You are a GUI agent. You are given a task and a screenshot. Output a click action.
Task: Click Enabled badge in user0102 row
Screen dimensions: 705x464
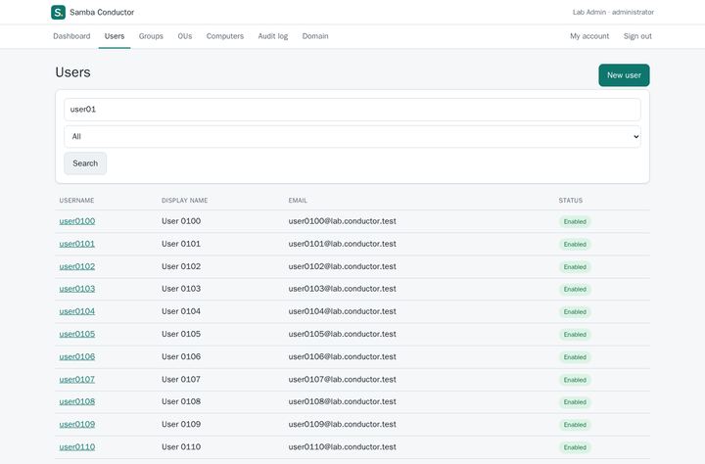point(575,266)
